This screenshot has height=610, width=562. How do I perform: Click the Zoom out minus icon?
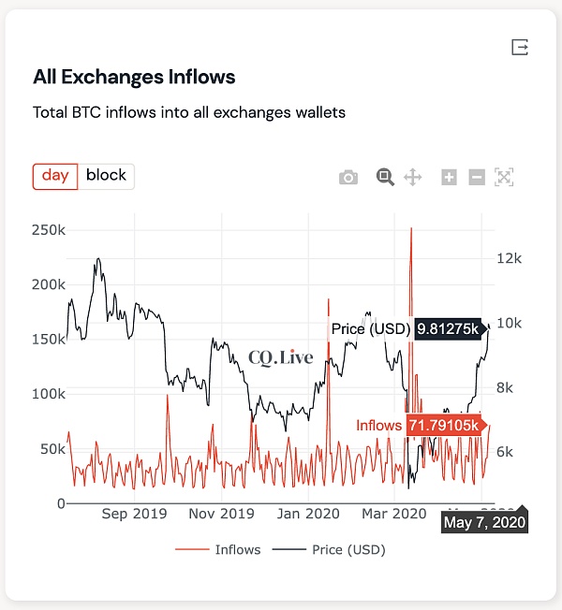coord(477,177)
